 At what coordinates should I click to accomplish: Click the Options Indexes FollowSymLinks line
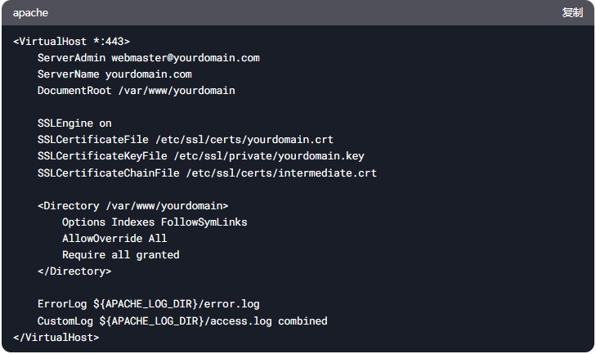coord(155,222)
